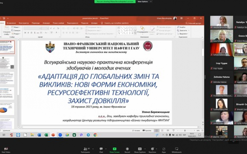This screenshot has width=247, height=154.
Task: Select Normal view in the status bar
Action: click(x=157, y=131)
